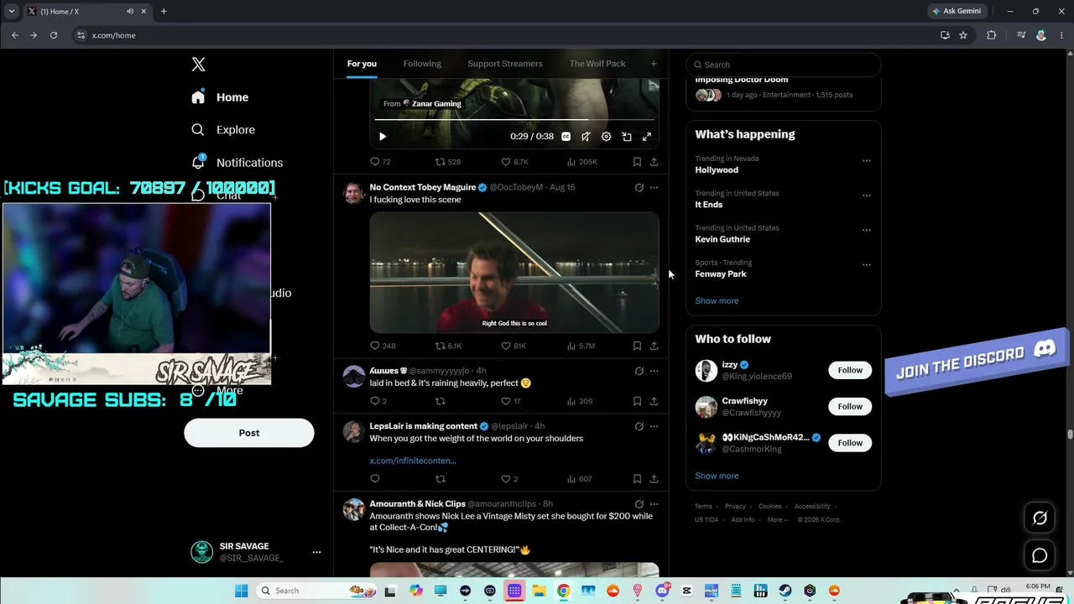
Task: Share the Zanar Gaming video post
Action: pos(654,162)
